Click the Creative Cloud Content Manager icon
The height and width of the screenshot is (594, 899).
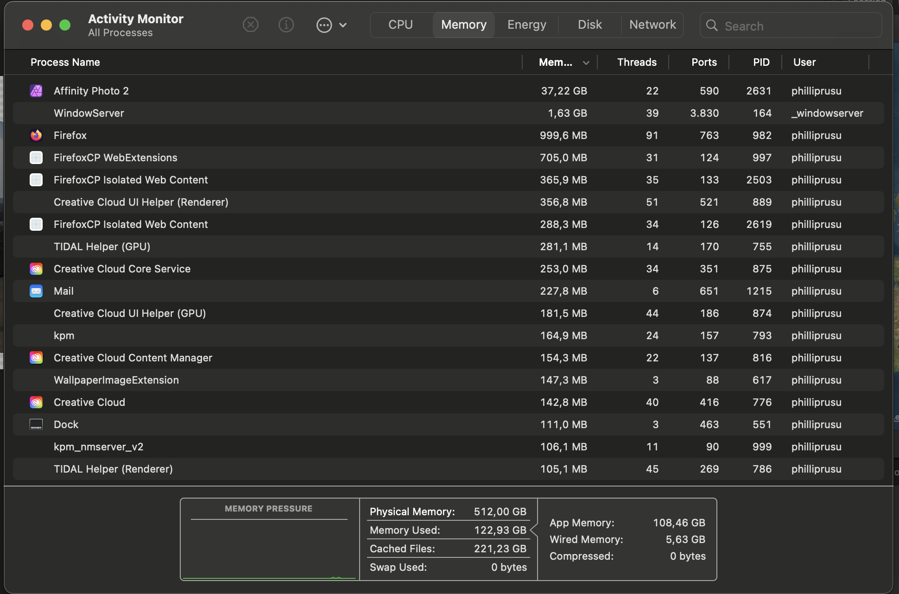click(36, 358)
